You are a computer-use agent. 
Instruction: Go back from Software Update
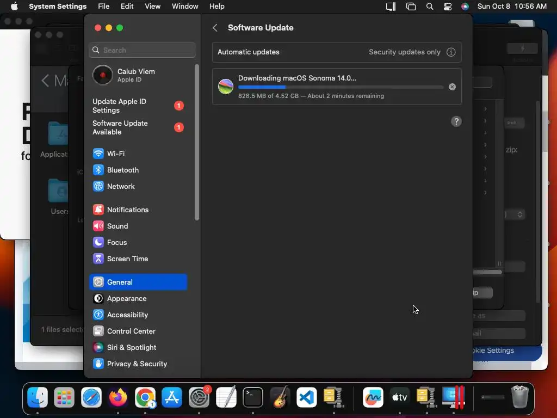215,28
